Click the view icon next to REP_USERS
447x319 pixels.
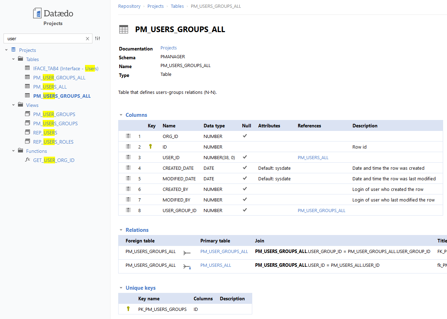click(28, 132)
